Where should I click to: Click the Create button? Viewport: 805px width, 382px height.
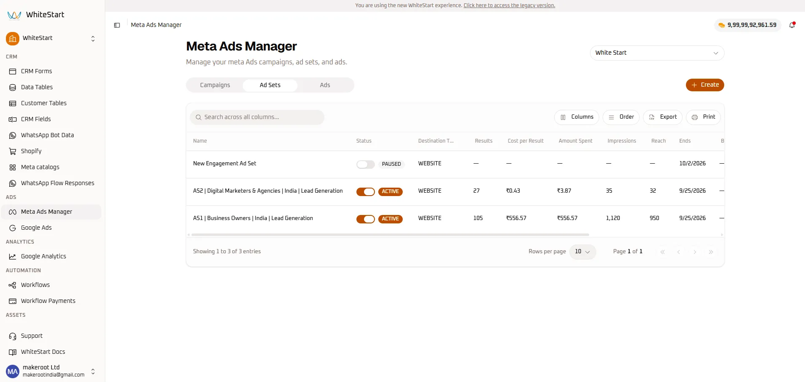(x=705, y=85)
